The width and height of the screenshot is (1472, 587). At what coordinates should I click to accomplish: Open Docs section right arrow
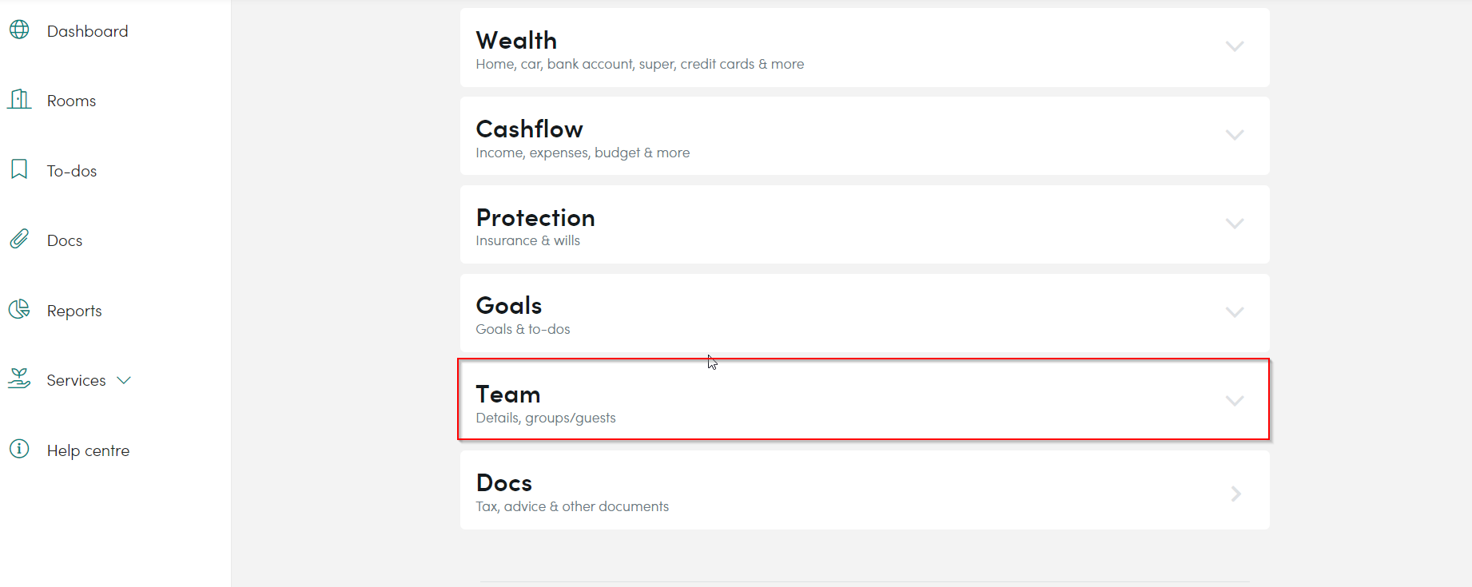pos(1236,494)
